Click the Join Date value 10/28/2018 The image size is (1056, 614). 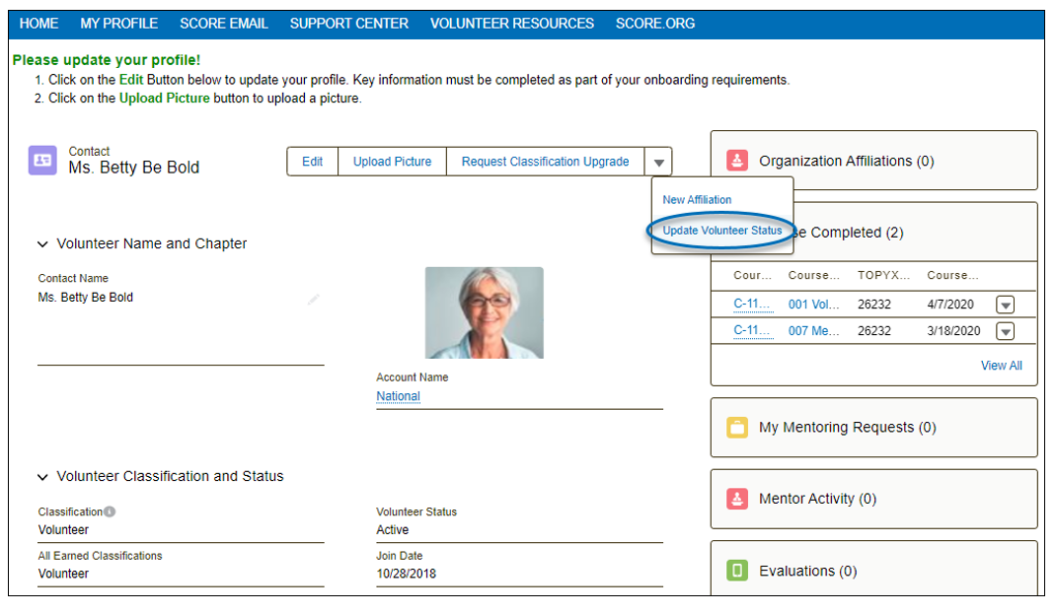pos(406,575)
